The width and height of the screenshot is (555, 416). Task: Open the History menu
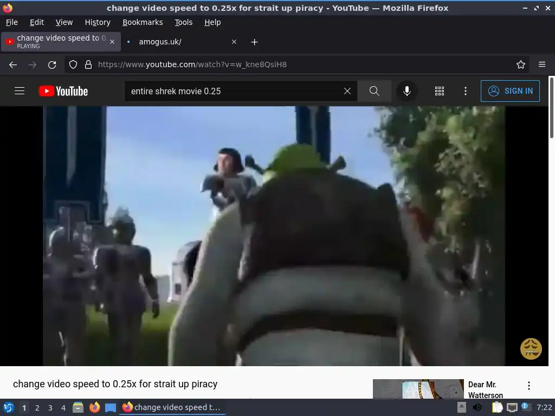(98, 22)
